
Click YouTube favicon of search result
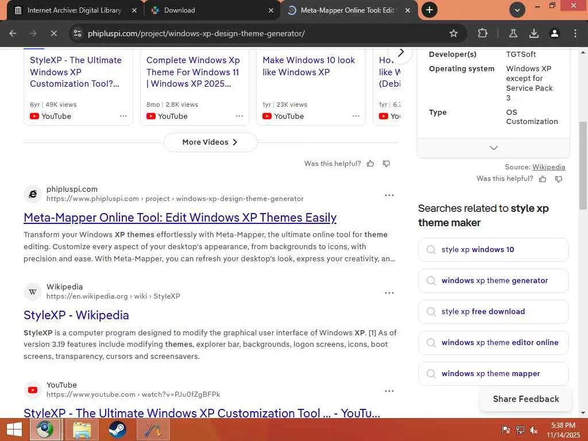coord(33,390)
